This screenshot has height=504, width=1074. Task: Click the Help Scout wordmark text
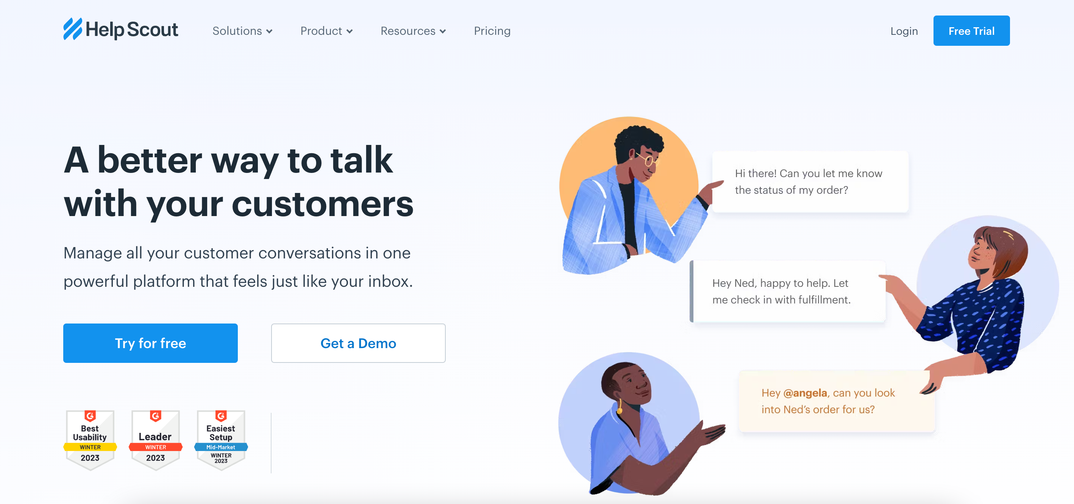(132, 30)
